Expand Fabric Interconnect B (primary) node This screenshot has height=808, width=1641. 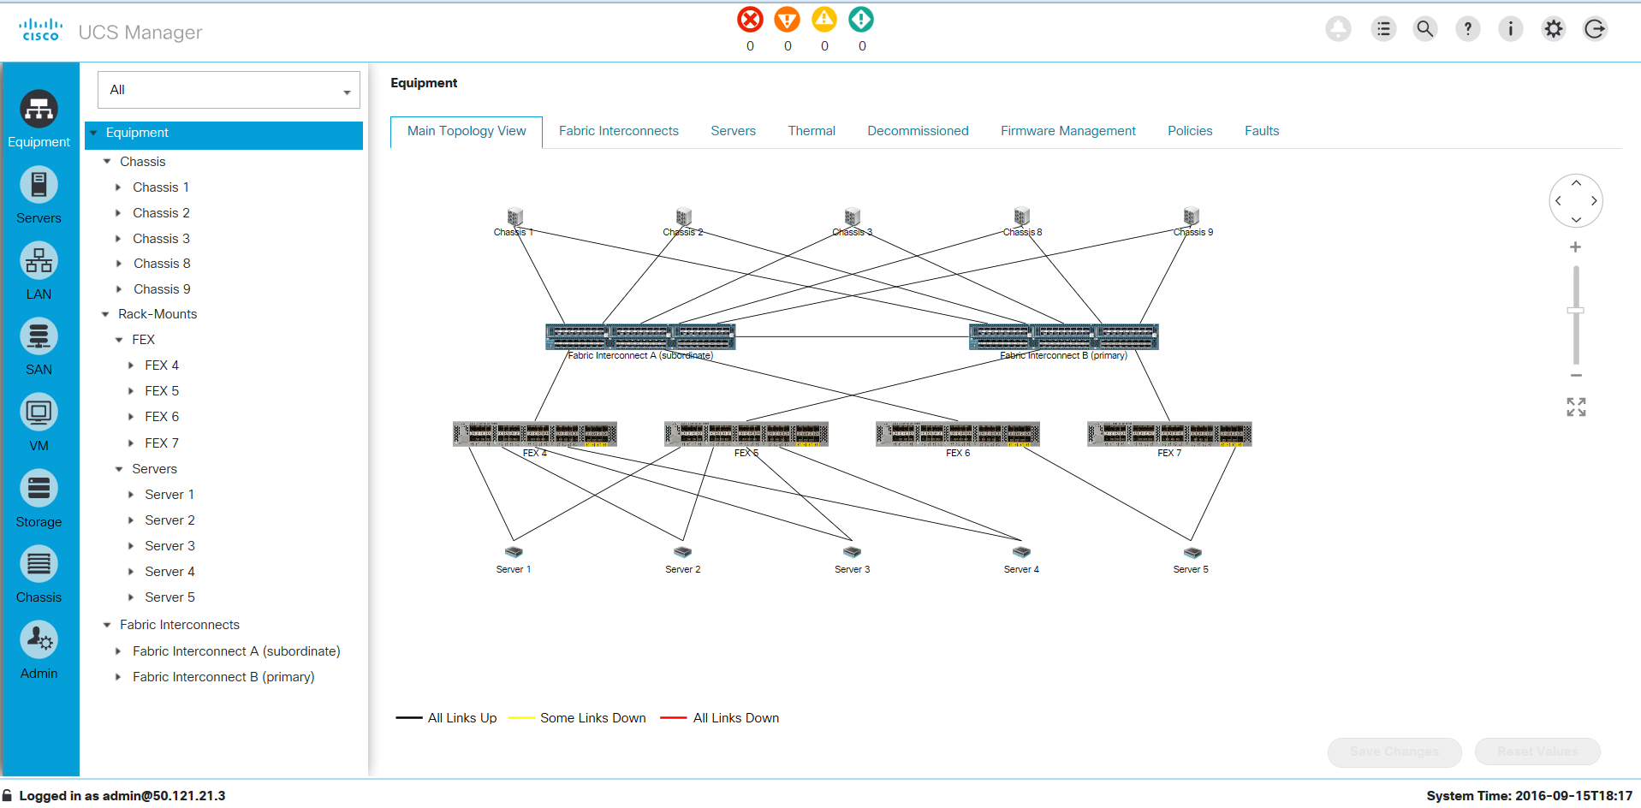click(118, 677)
